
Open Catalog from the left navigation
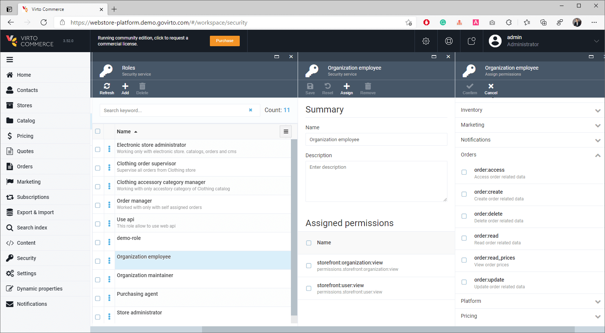click(x=26, y=121)
